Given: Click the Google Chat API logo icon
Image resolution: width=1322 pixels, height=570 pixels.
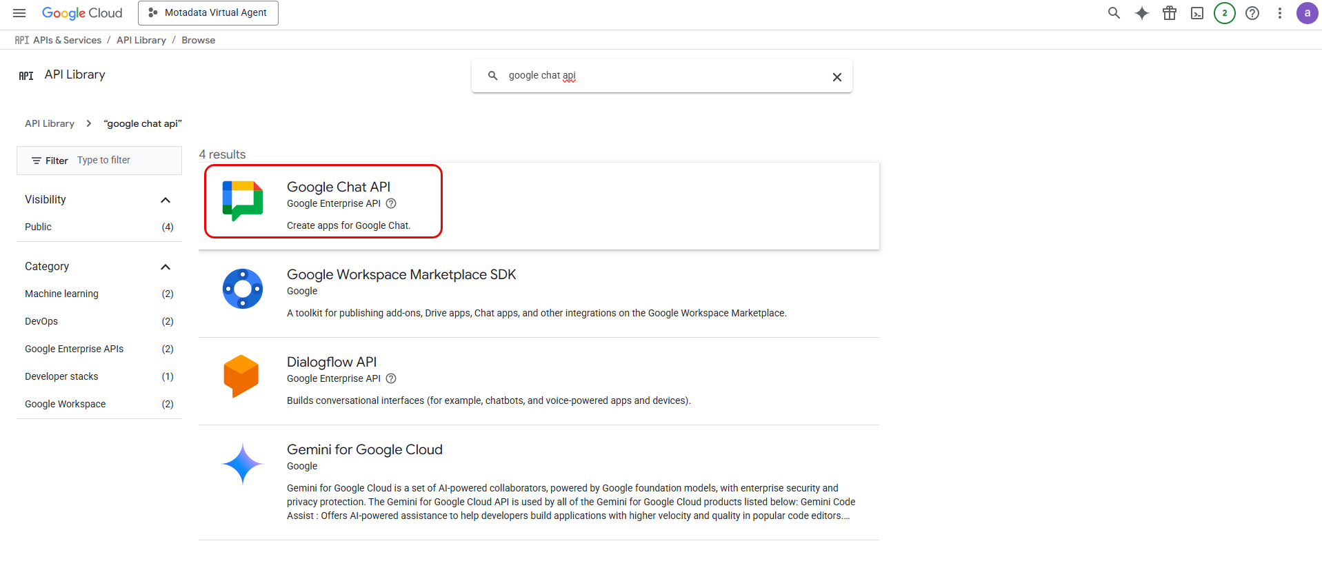Looking at the screenshot, I should [243, 201].
